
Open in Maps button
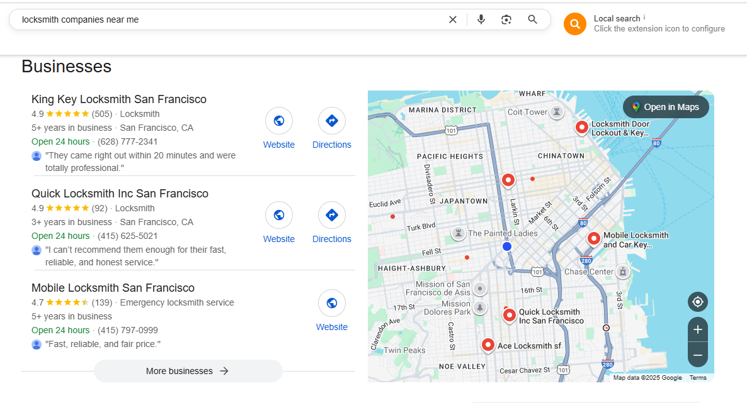click(666, 107)
